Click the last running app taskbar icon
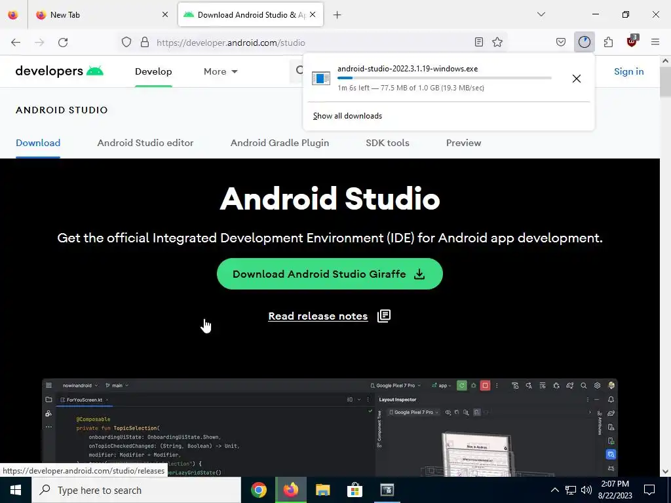 pyautogui.click(x=387, y=490)
